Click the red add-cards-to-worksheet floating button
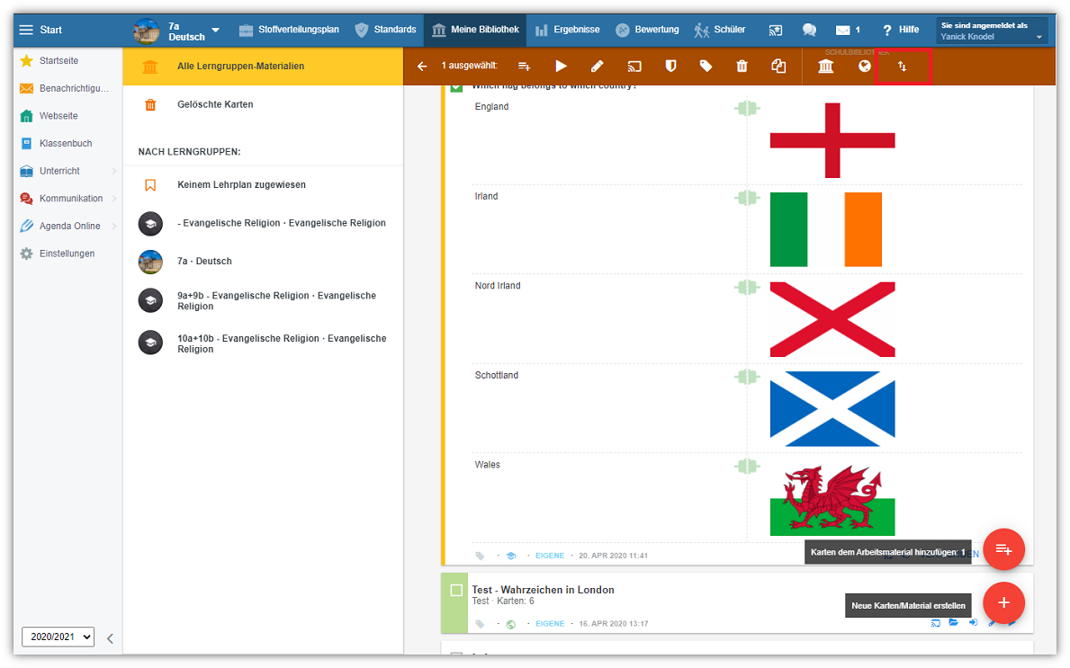1070x668 pixels. click(x=1003, y=549)
